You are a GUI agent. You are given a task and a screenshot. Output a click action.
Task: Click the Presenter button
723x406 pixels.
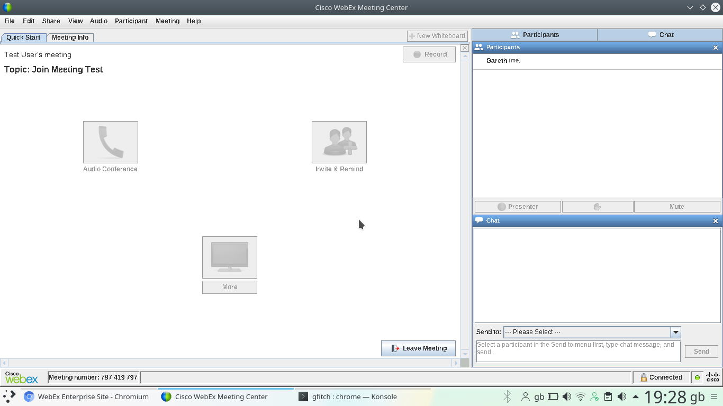(x=518, y=207)
